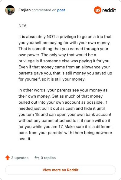Click the orange Reddit Snoo logo

98,10
